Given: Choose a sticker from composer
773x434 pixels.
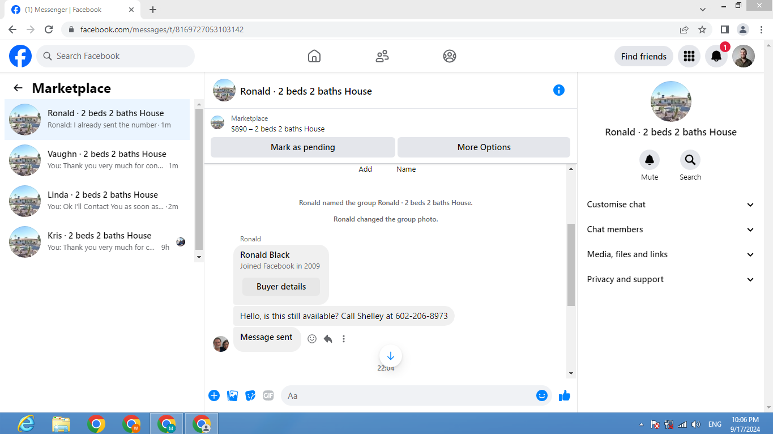Looking at the screenshot, I should 250,395.
